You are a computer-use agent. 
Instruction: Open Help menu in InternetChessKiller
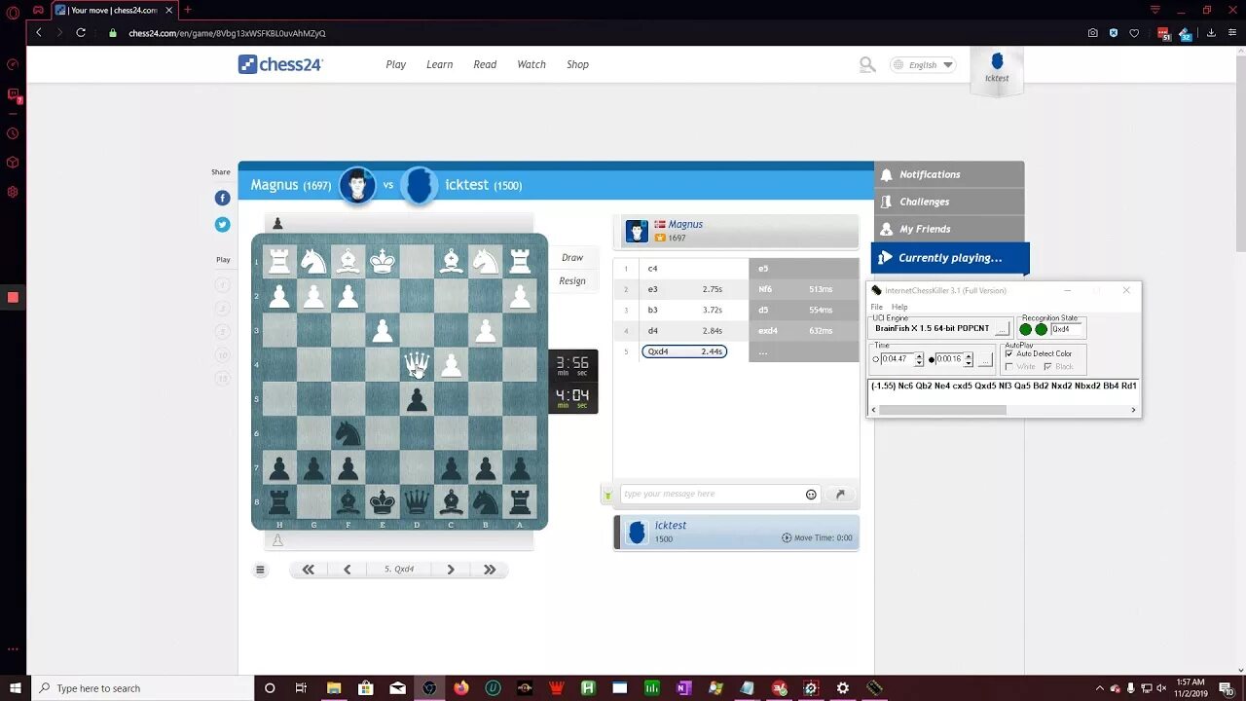click(x=899, y=307)
